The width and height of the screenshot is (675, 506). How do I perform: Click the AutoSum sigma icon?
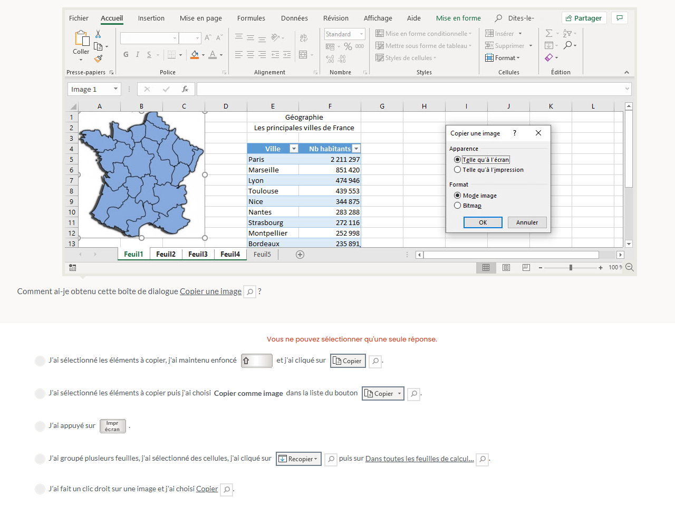pyautogui.click(x=549, y=33)
